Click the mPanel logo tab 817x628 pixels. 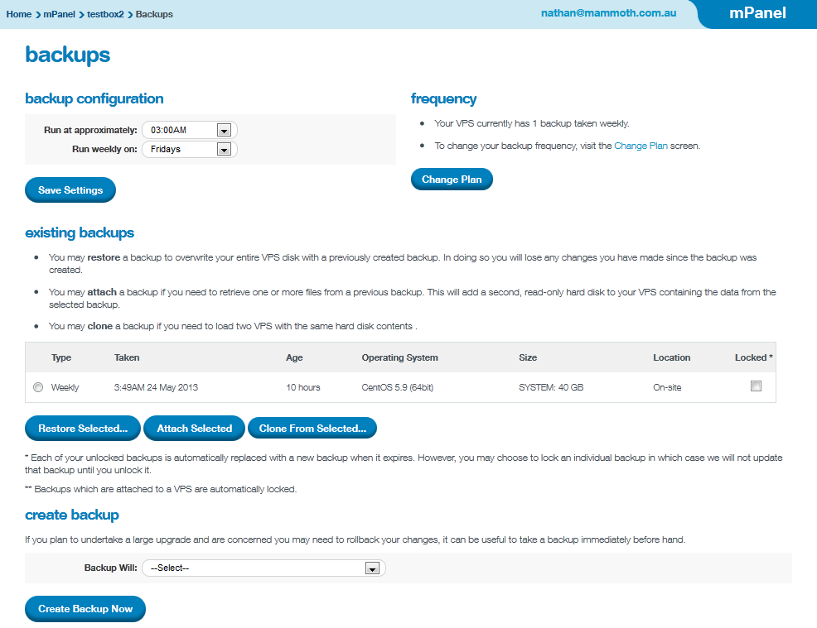[757, 13]
